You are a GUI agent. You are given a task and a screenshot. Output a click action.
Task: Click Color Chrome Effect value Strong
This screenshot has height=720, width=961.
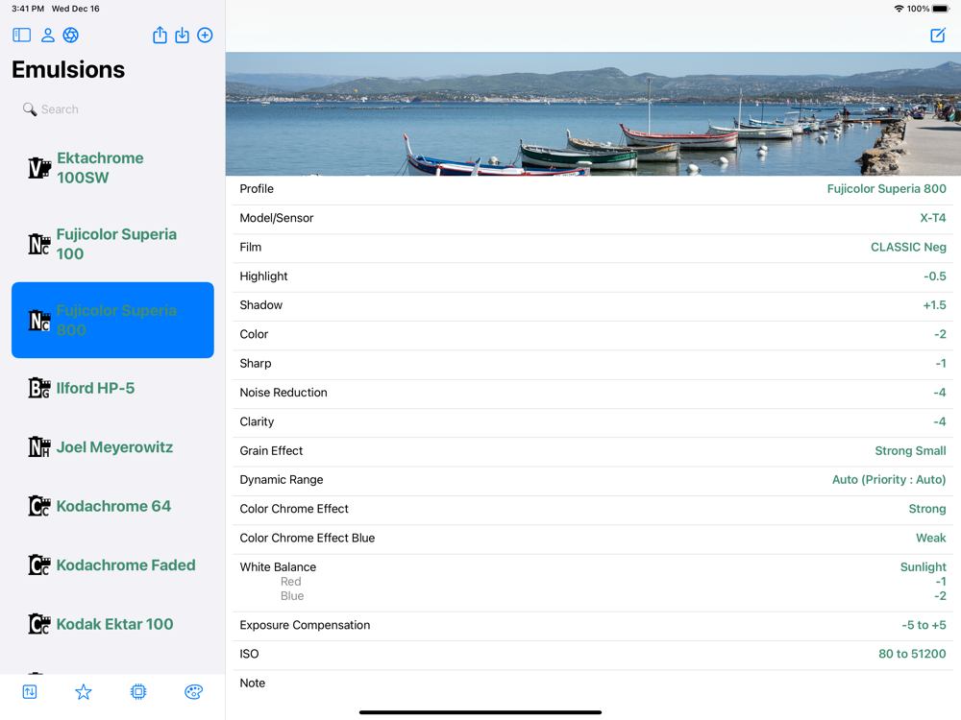point(927,509)
